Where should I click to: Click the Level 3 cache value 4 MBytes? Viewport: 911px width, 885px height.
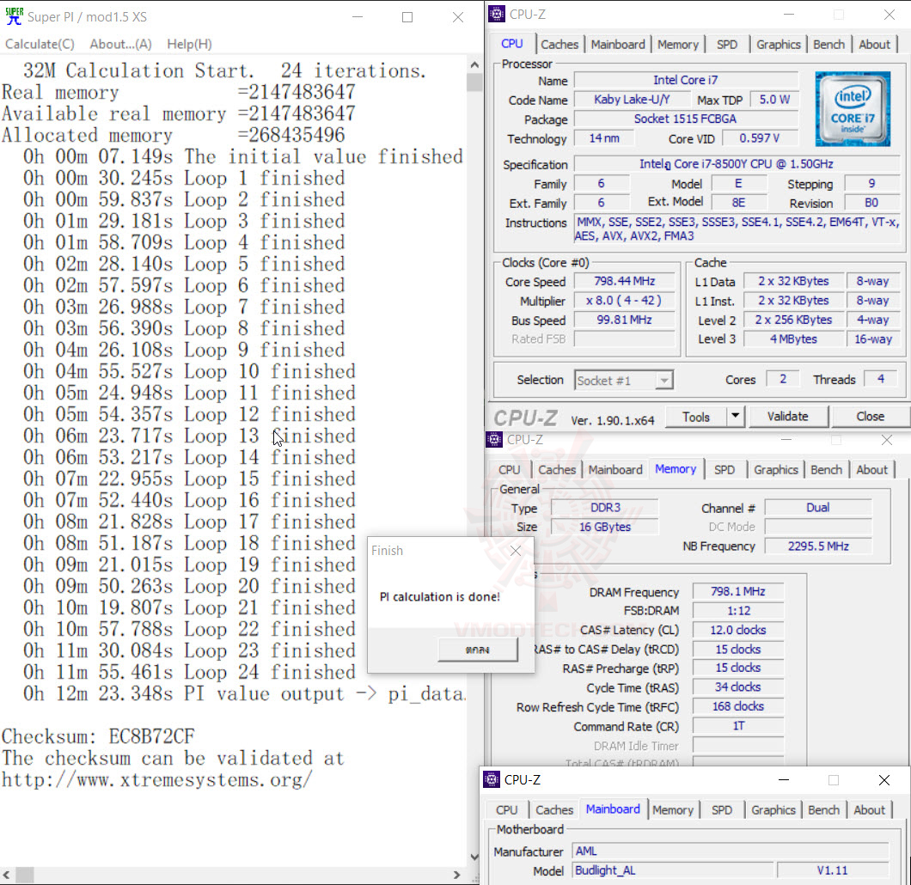[x=793, y=339]
